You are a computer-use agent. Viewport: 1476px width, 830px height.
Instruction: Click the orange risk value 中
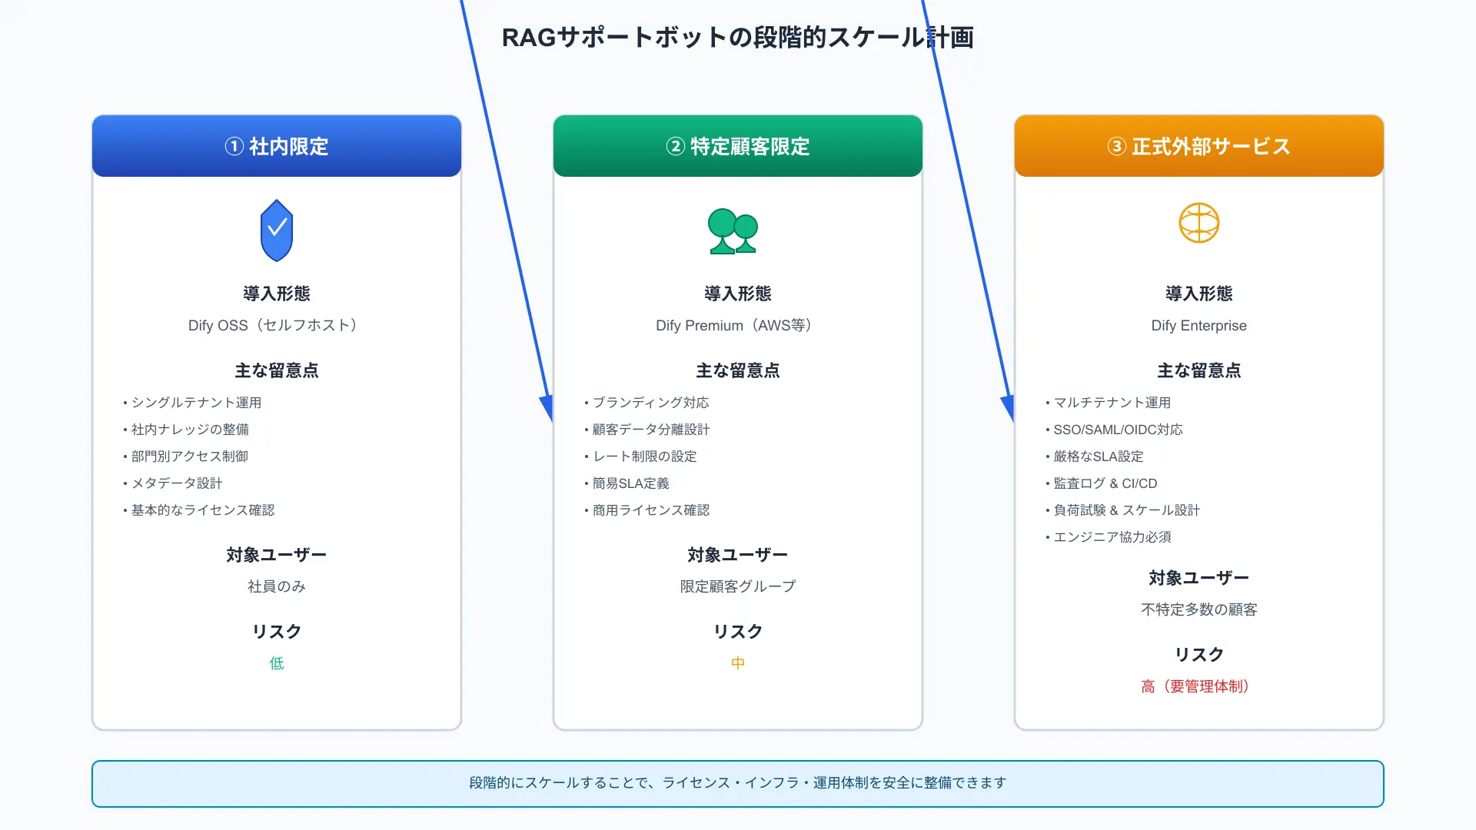[738, 663]
